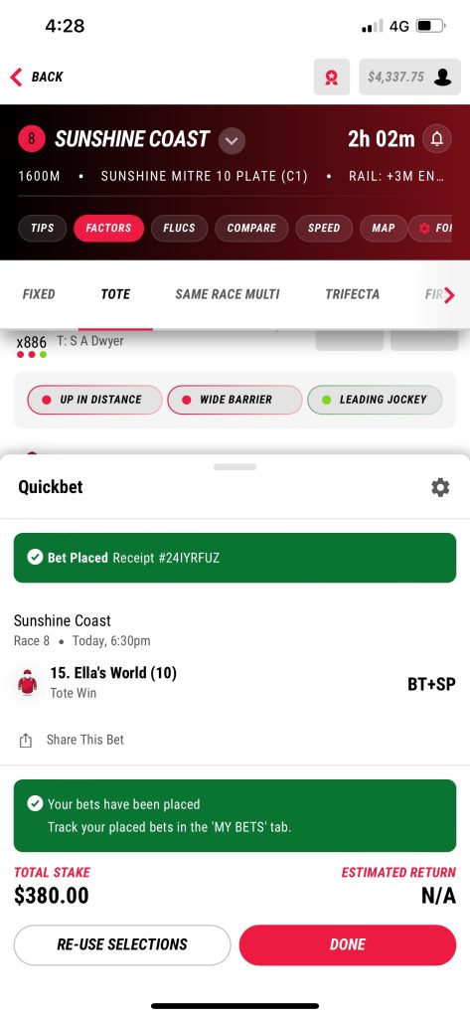Toggle the Wide Barrier factor chip
Image resolution: width=470 pixels, height=1018 pixels.
235,400
